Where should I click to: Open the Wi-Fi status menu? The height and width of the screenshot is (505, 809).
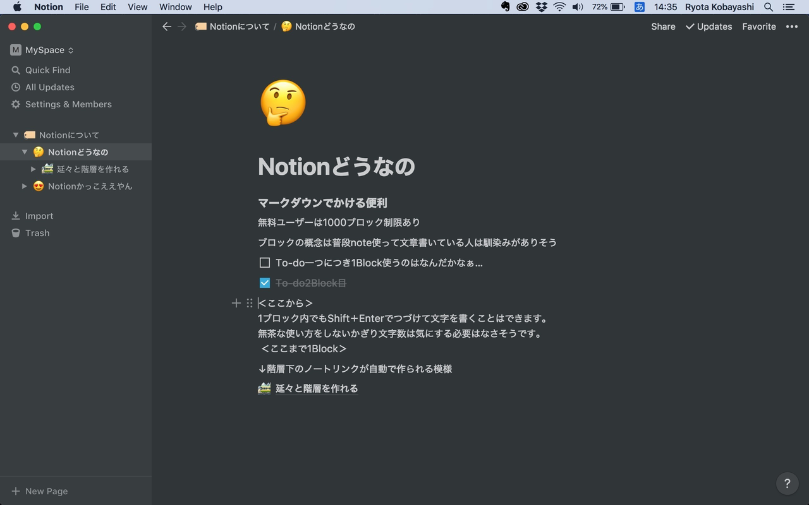[559, 7]
